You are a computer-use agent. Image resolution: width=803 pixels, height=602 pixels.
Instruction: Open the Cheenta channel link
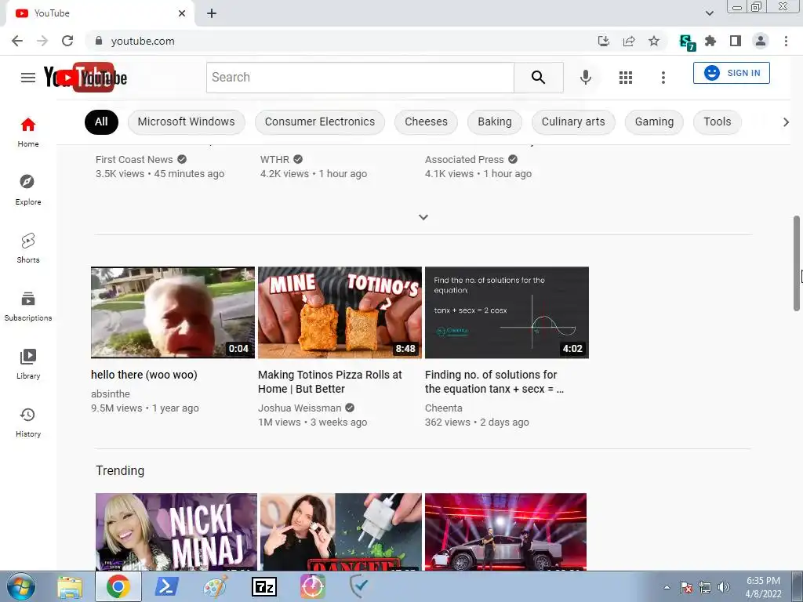coord(444,408)
